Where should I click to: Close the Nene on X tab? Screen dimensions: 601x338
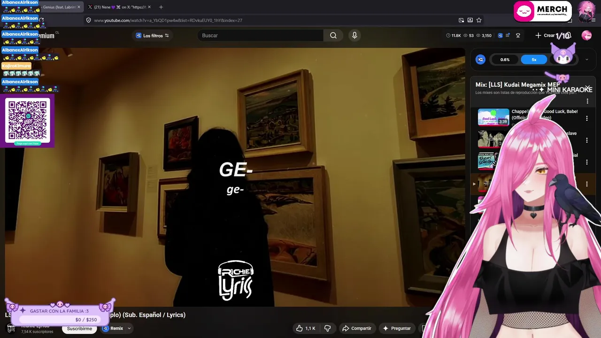click(149, 7)
